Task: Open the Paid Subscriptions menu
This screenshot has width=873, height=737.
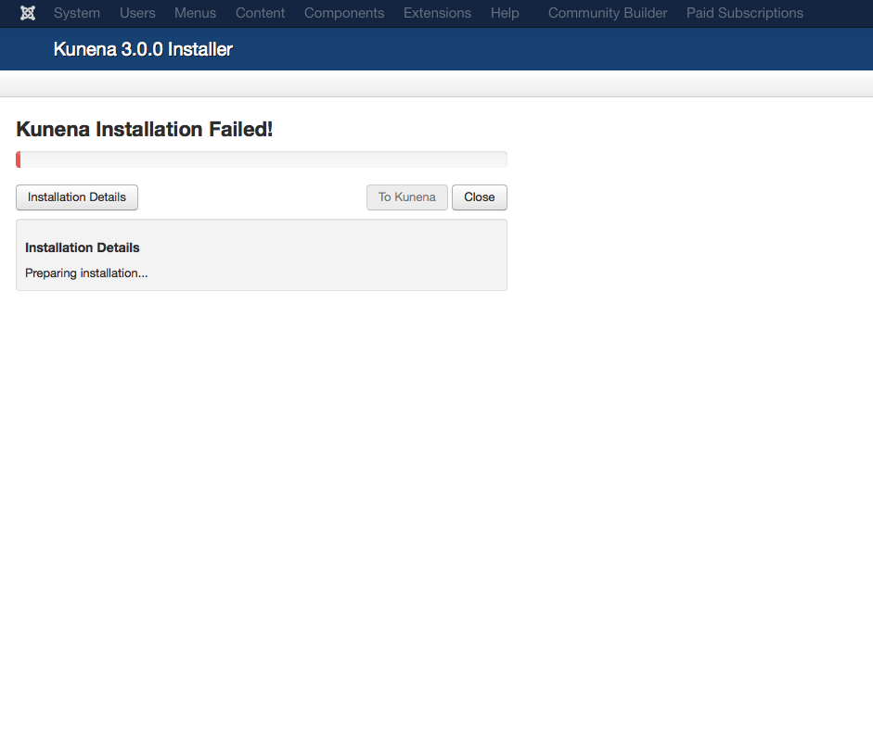Action: tap(744, 13)
